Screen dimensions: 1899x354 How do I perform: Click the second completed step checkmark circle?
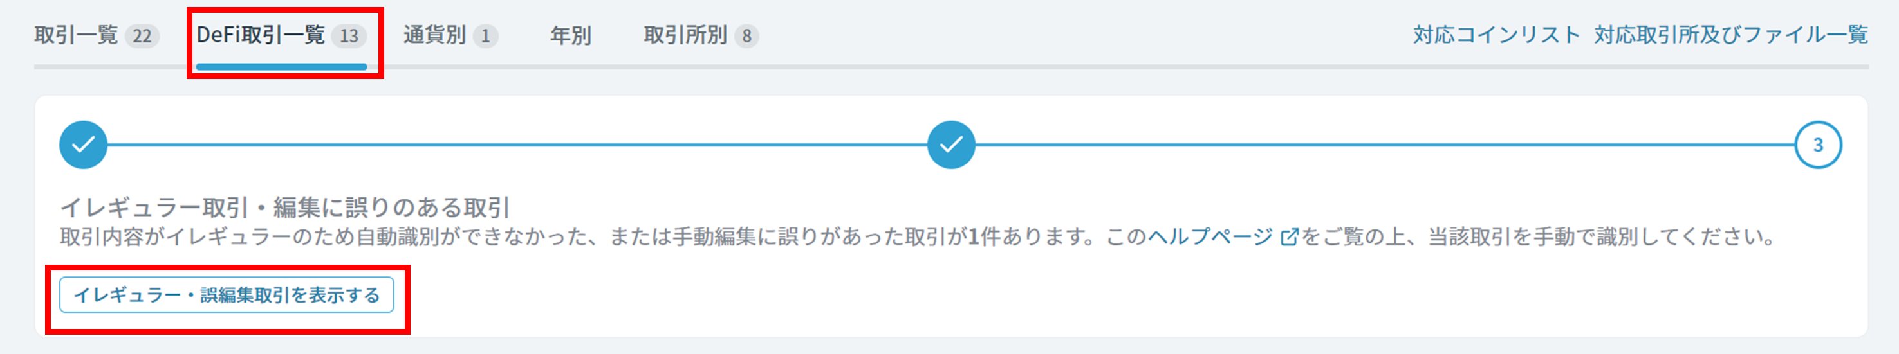point(951,145)
